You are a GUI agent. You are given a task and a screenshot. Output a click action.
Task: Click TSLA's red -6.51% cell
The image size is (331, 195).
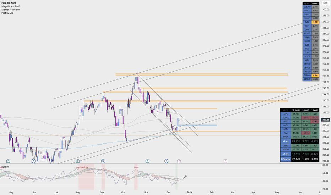306,133
